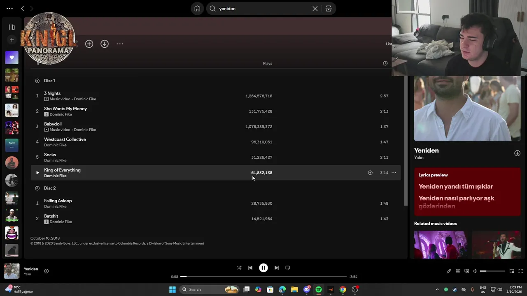Open first related music video thumbnail
The width and height of the screenshot is (527, 296).
coord(441,245)
